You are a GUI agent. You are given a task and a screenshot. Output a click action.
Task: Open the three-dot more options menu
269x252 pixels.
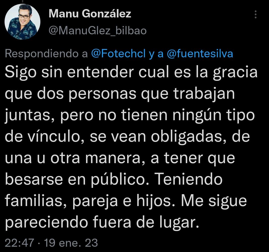(x=255, y=14)
